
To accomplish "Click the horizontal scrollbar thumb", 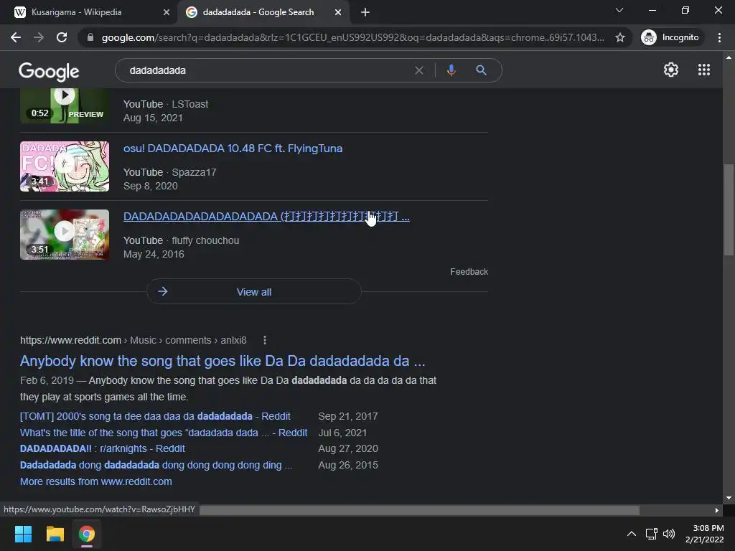I will [419, 510].
